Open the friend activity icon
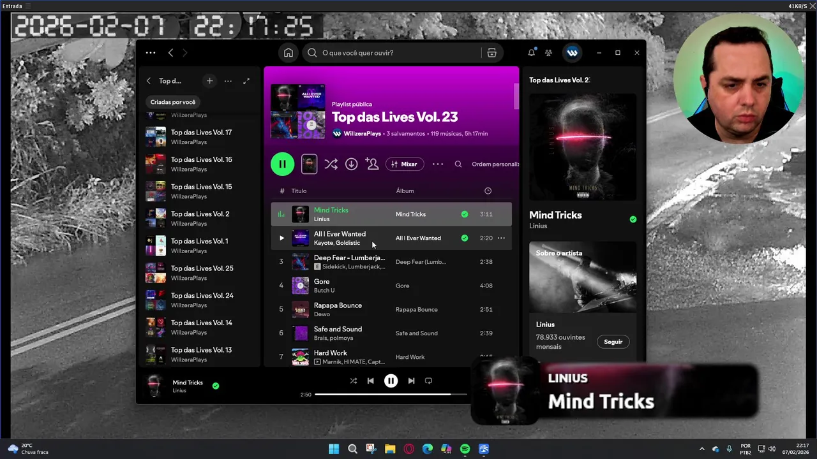The height and width of the screenshot is (459, 817). [x=548, y=53]
